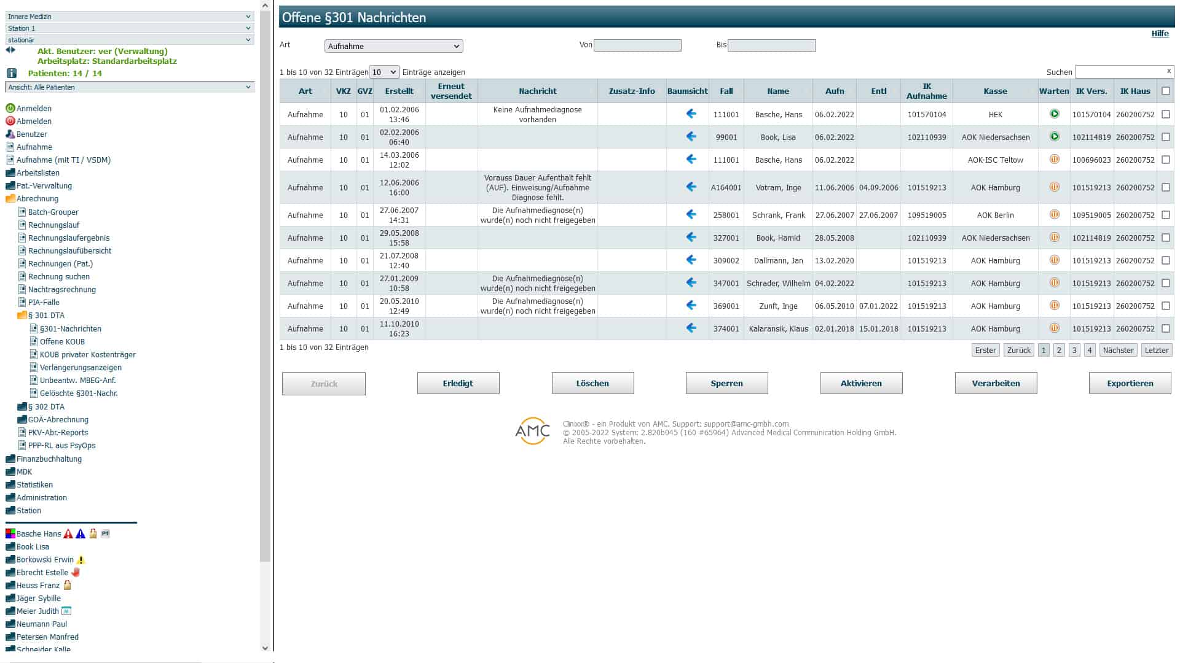This screenshot has width=1180, height=663.
Task: Open the Ansicht: Alle Patienten dropdown
Action: (x=129, y=87)
